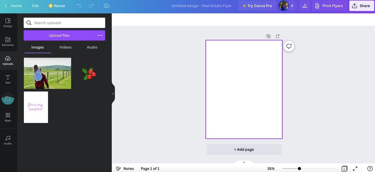Switch to the Videos tab
Image resolution: width=375 pixels, height=172 pixels.
click(65, 47)
